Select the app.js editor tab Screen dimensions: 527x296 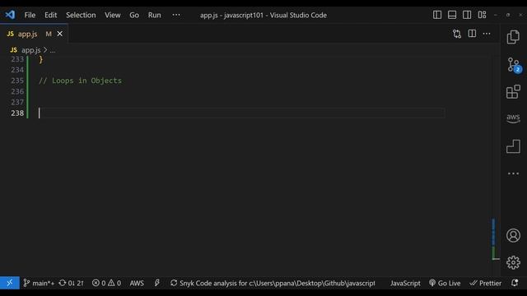click(34, 34)
